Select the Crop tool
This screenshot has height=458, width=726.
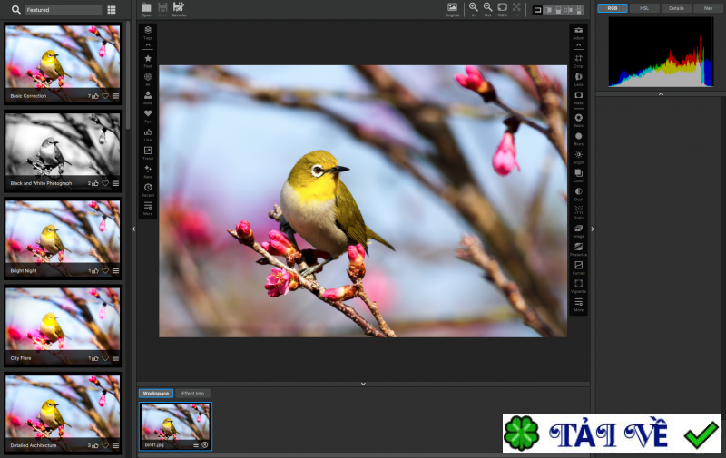point(578,59)
